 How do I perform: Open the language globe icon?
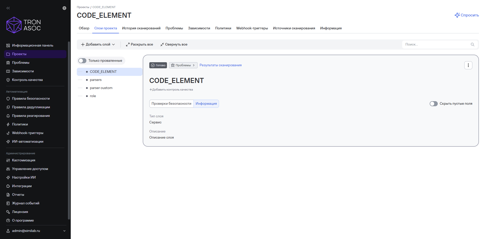click(64, 8)
